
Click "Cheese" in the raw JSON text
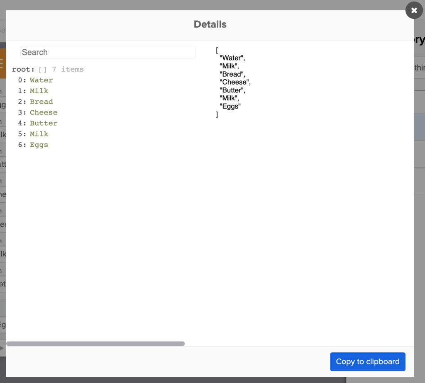pyautogui.click(x=235, y=82)
